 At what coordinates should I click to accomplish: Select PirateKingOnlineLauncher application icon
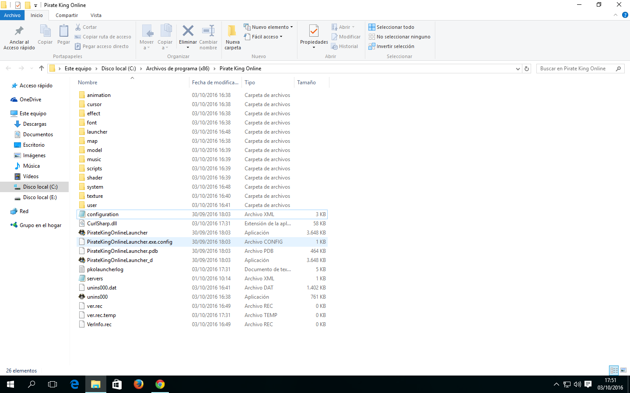tap(82, 233)
